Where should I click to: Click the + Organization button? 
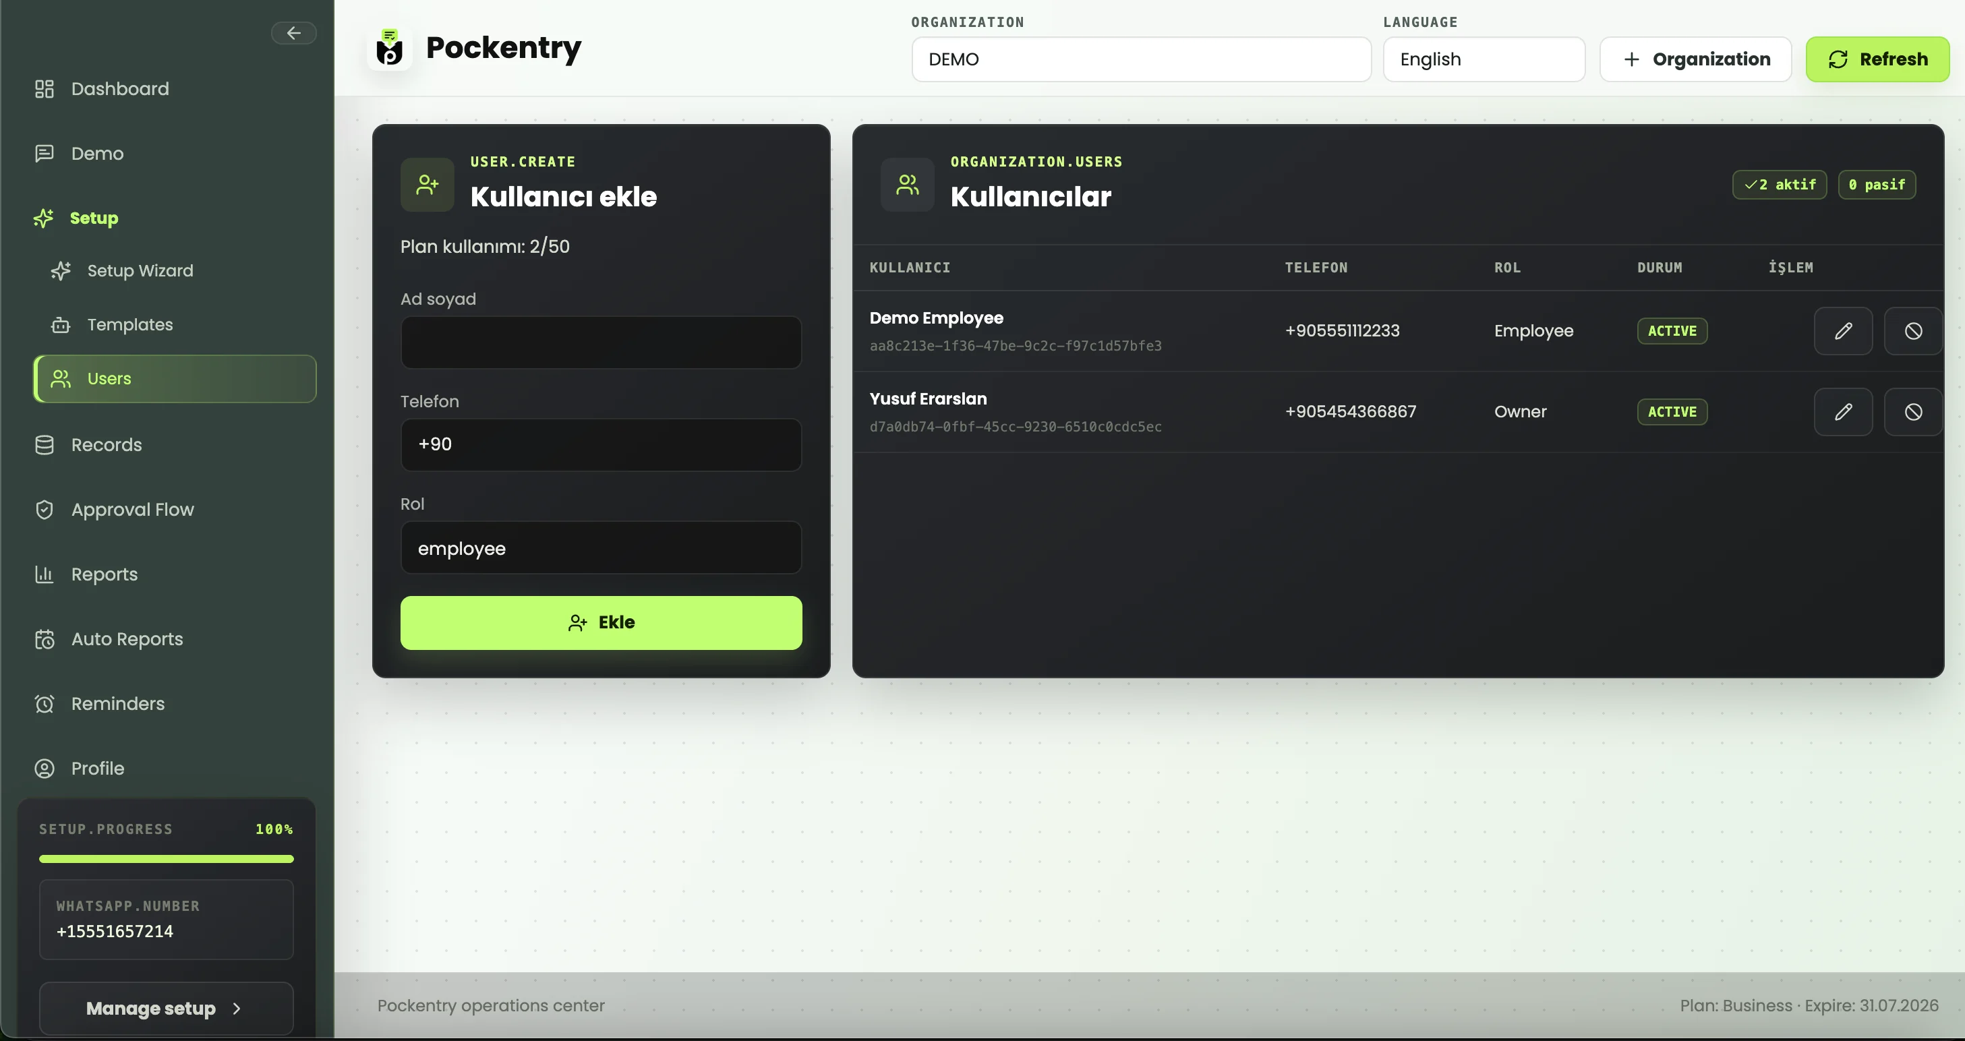(x=1695, y=59)
